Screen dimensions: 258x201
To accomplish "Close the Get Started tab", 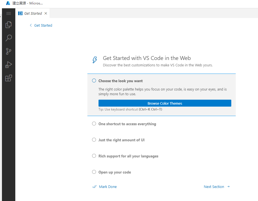I will pos(46,13).
